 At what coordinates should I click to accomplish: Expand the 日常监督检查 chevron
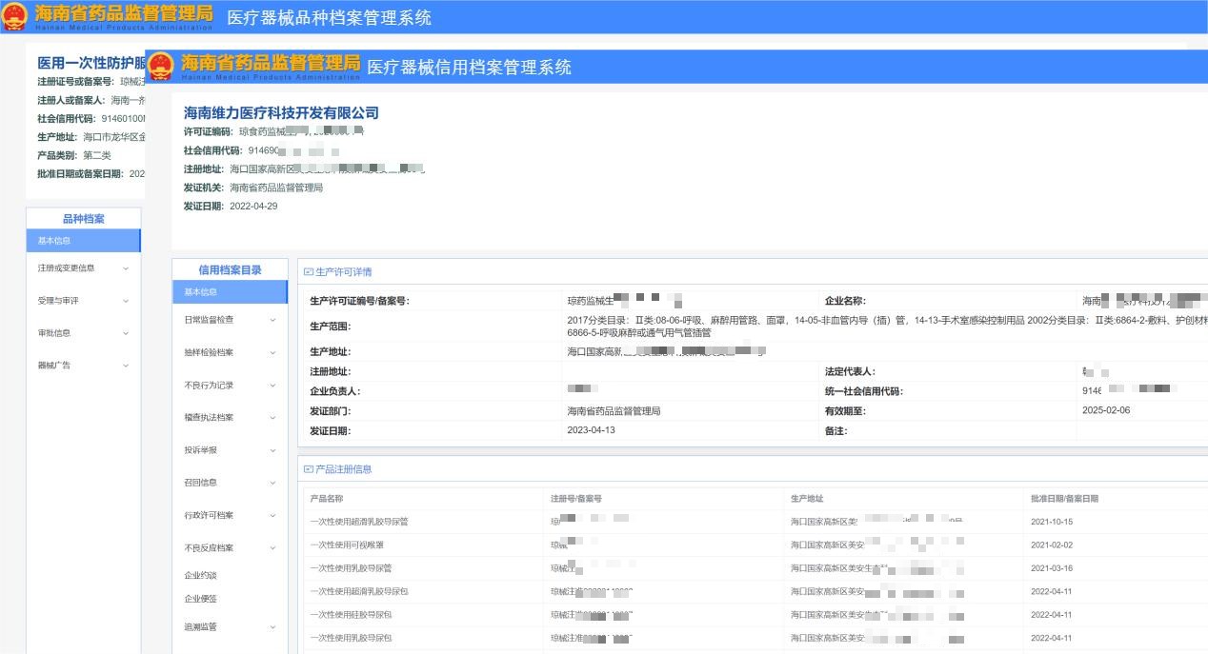[272, 320]
